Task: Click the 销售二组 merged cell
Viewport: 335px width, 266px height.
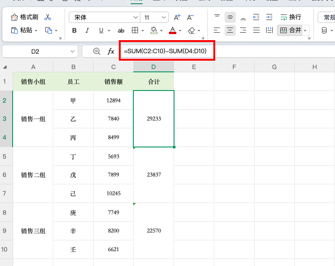Action: coord(33,175)
